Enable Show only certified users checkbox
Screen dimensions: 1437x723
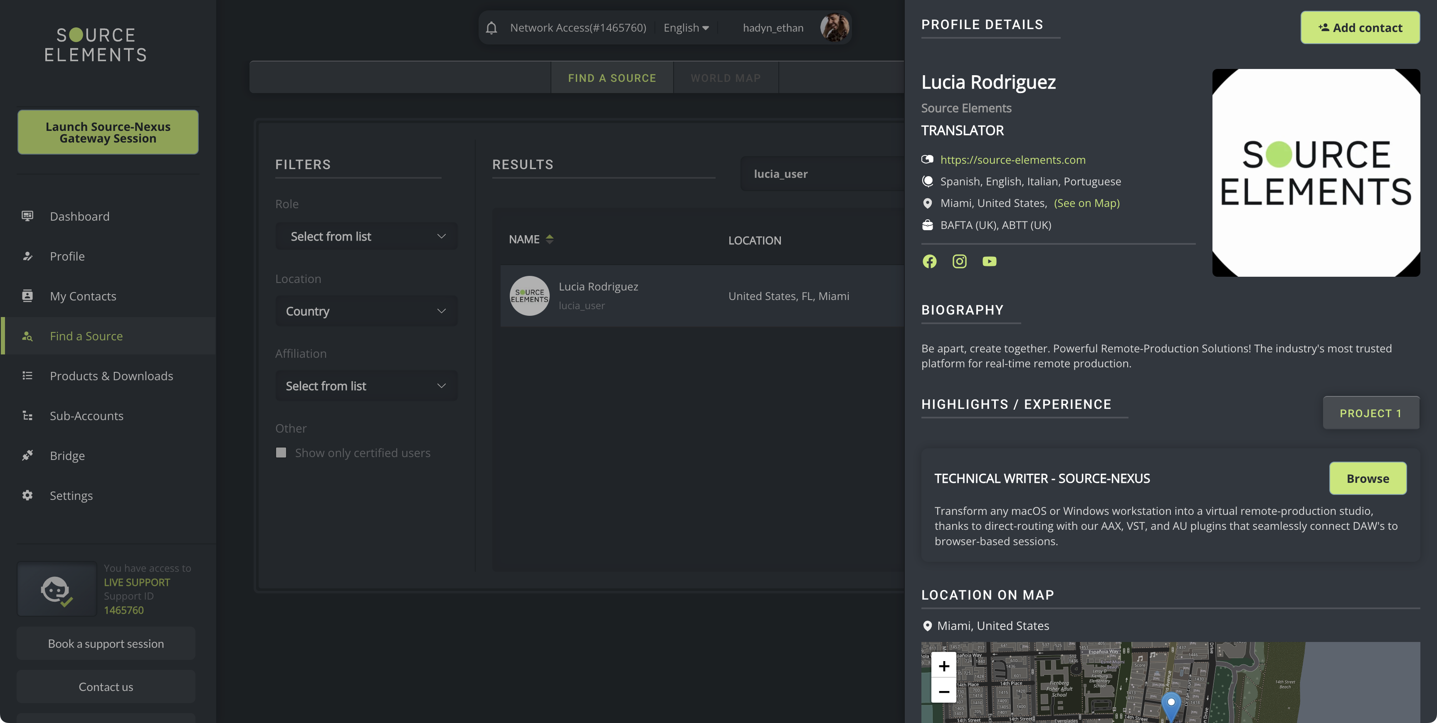pos(281,452)
